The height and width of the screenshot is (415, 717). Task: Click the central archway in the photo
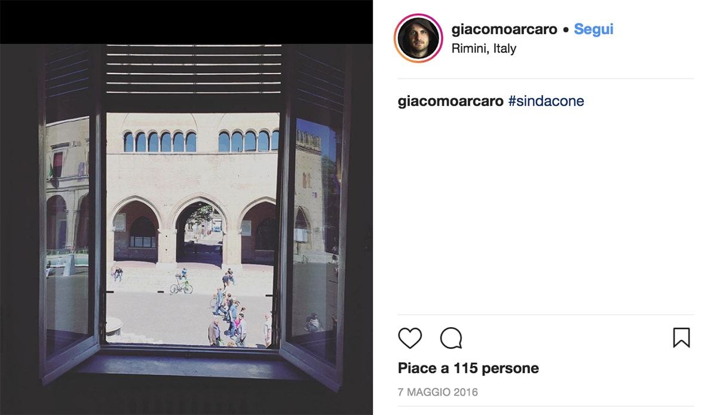[199, 234]
